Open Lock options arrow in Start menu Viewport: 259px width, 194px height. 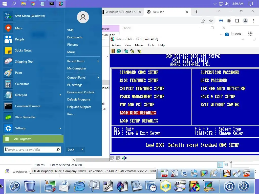[x=82, y=150]
